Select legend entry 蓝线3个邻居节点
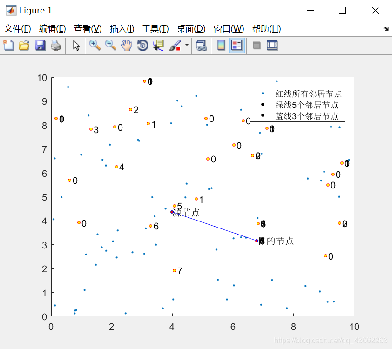 306,116
